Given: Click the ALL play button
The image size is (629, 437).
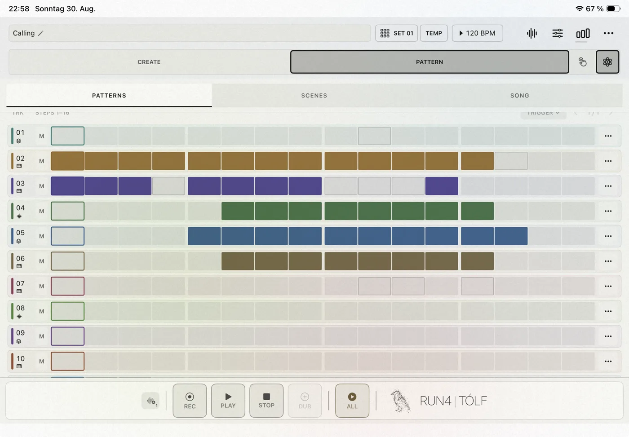Looking at the screenshot, I should (352, 401).
